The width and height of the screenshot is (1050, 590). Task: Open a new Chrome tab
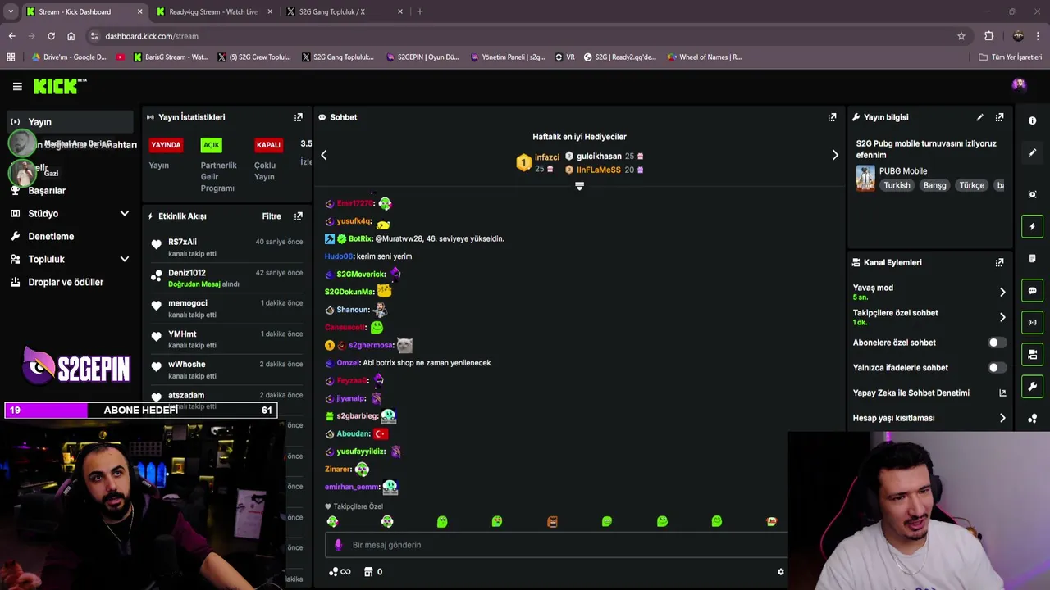419,11
